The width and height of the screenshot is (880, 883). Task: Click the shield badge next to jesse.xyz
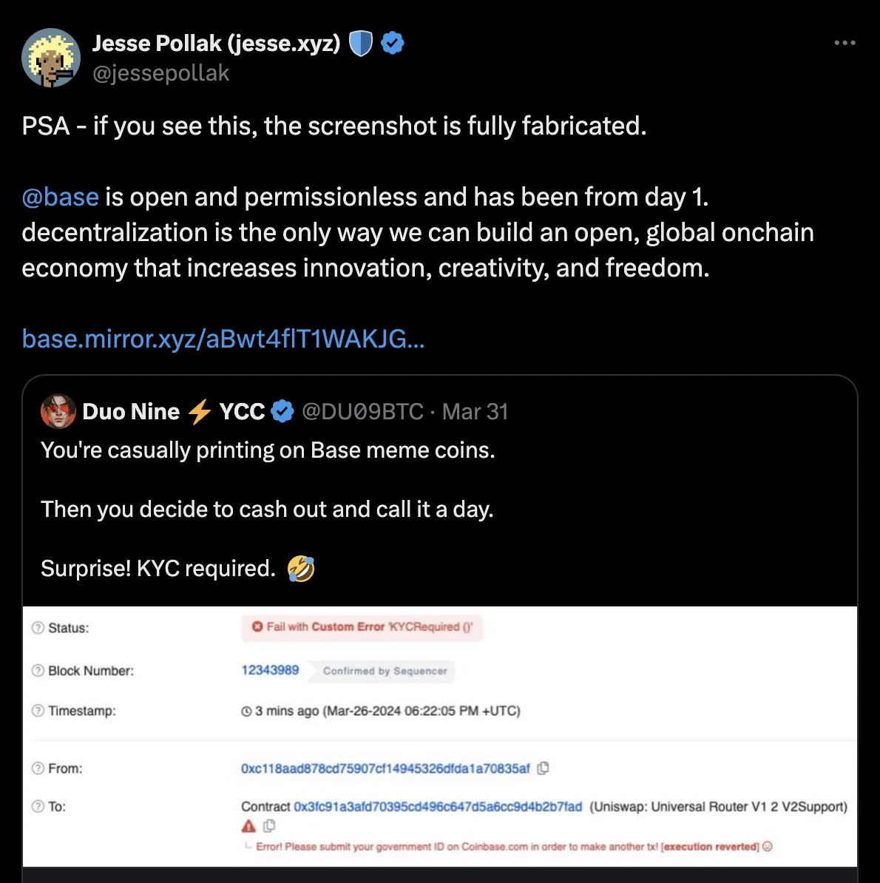(x=360, y=44)
